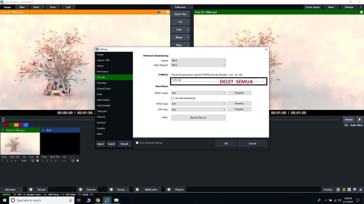Open External output settings gear
Viewport: 364px width, 204px height.
80,189
